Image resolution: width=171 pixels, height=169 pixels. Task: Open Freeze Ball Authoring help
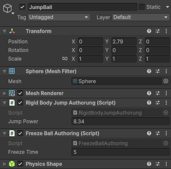point(149,133)
